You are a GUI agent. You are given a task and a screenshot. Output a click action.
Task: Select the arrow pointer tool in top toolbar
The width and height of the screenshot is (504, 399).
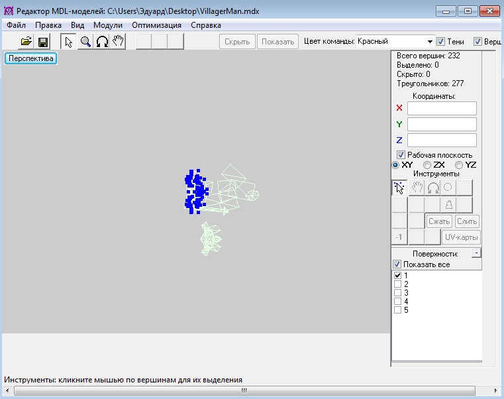click(68, 42)
